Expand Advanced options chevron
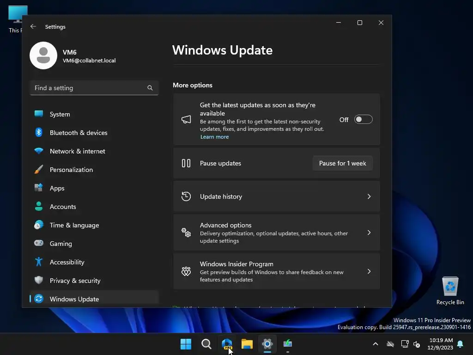Screen dimensions: 473x355 pyautogui.click(x=369, y=233)
